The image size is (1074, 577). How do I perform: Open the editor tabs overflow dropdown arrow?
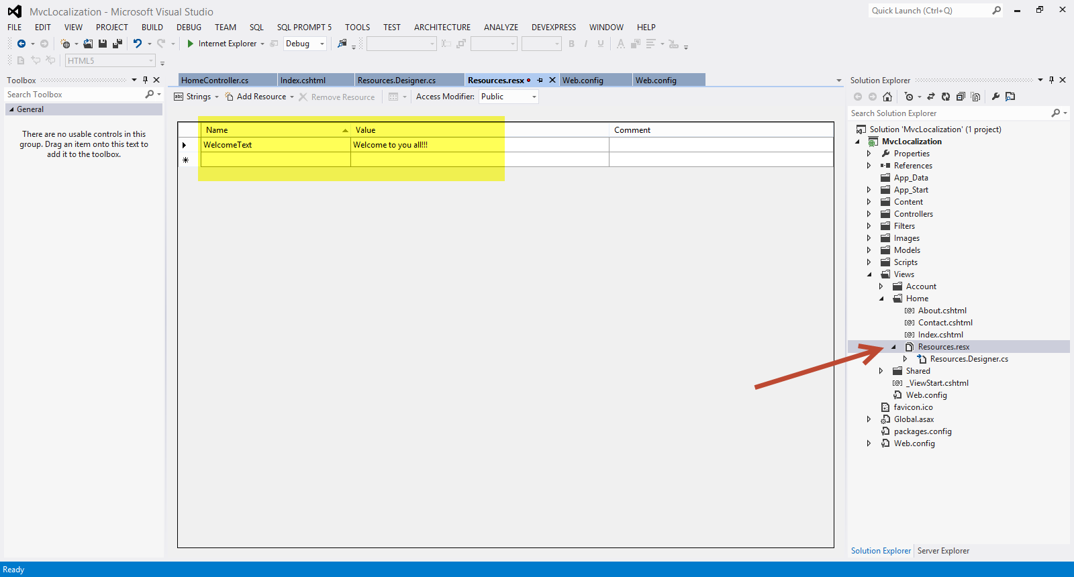(838, 81)
